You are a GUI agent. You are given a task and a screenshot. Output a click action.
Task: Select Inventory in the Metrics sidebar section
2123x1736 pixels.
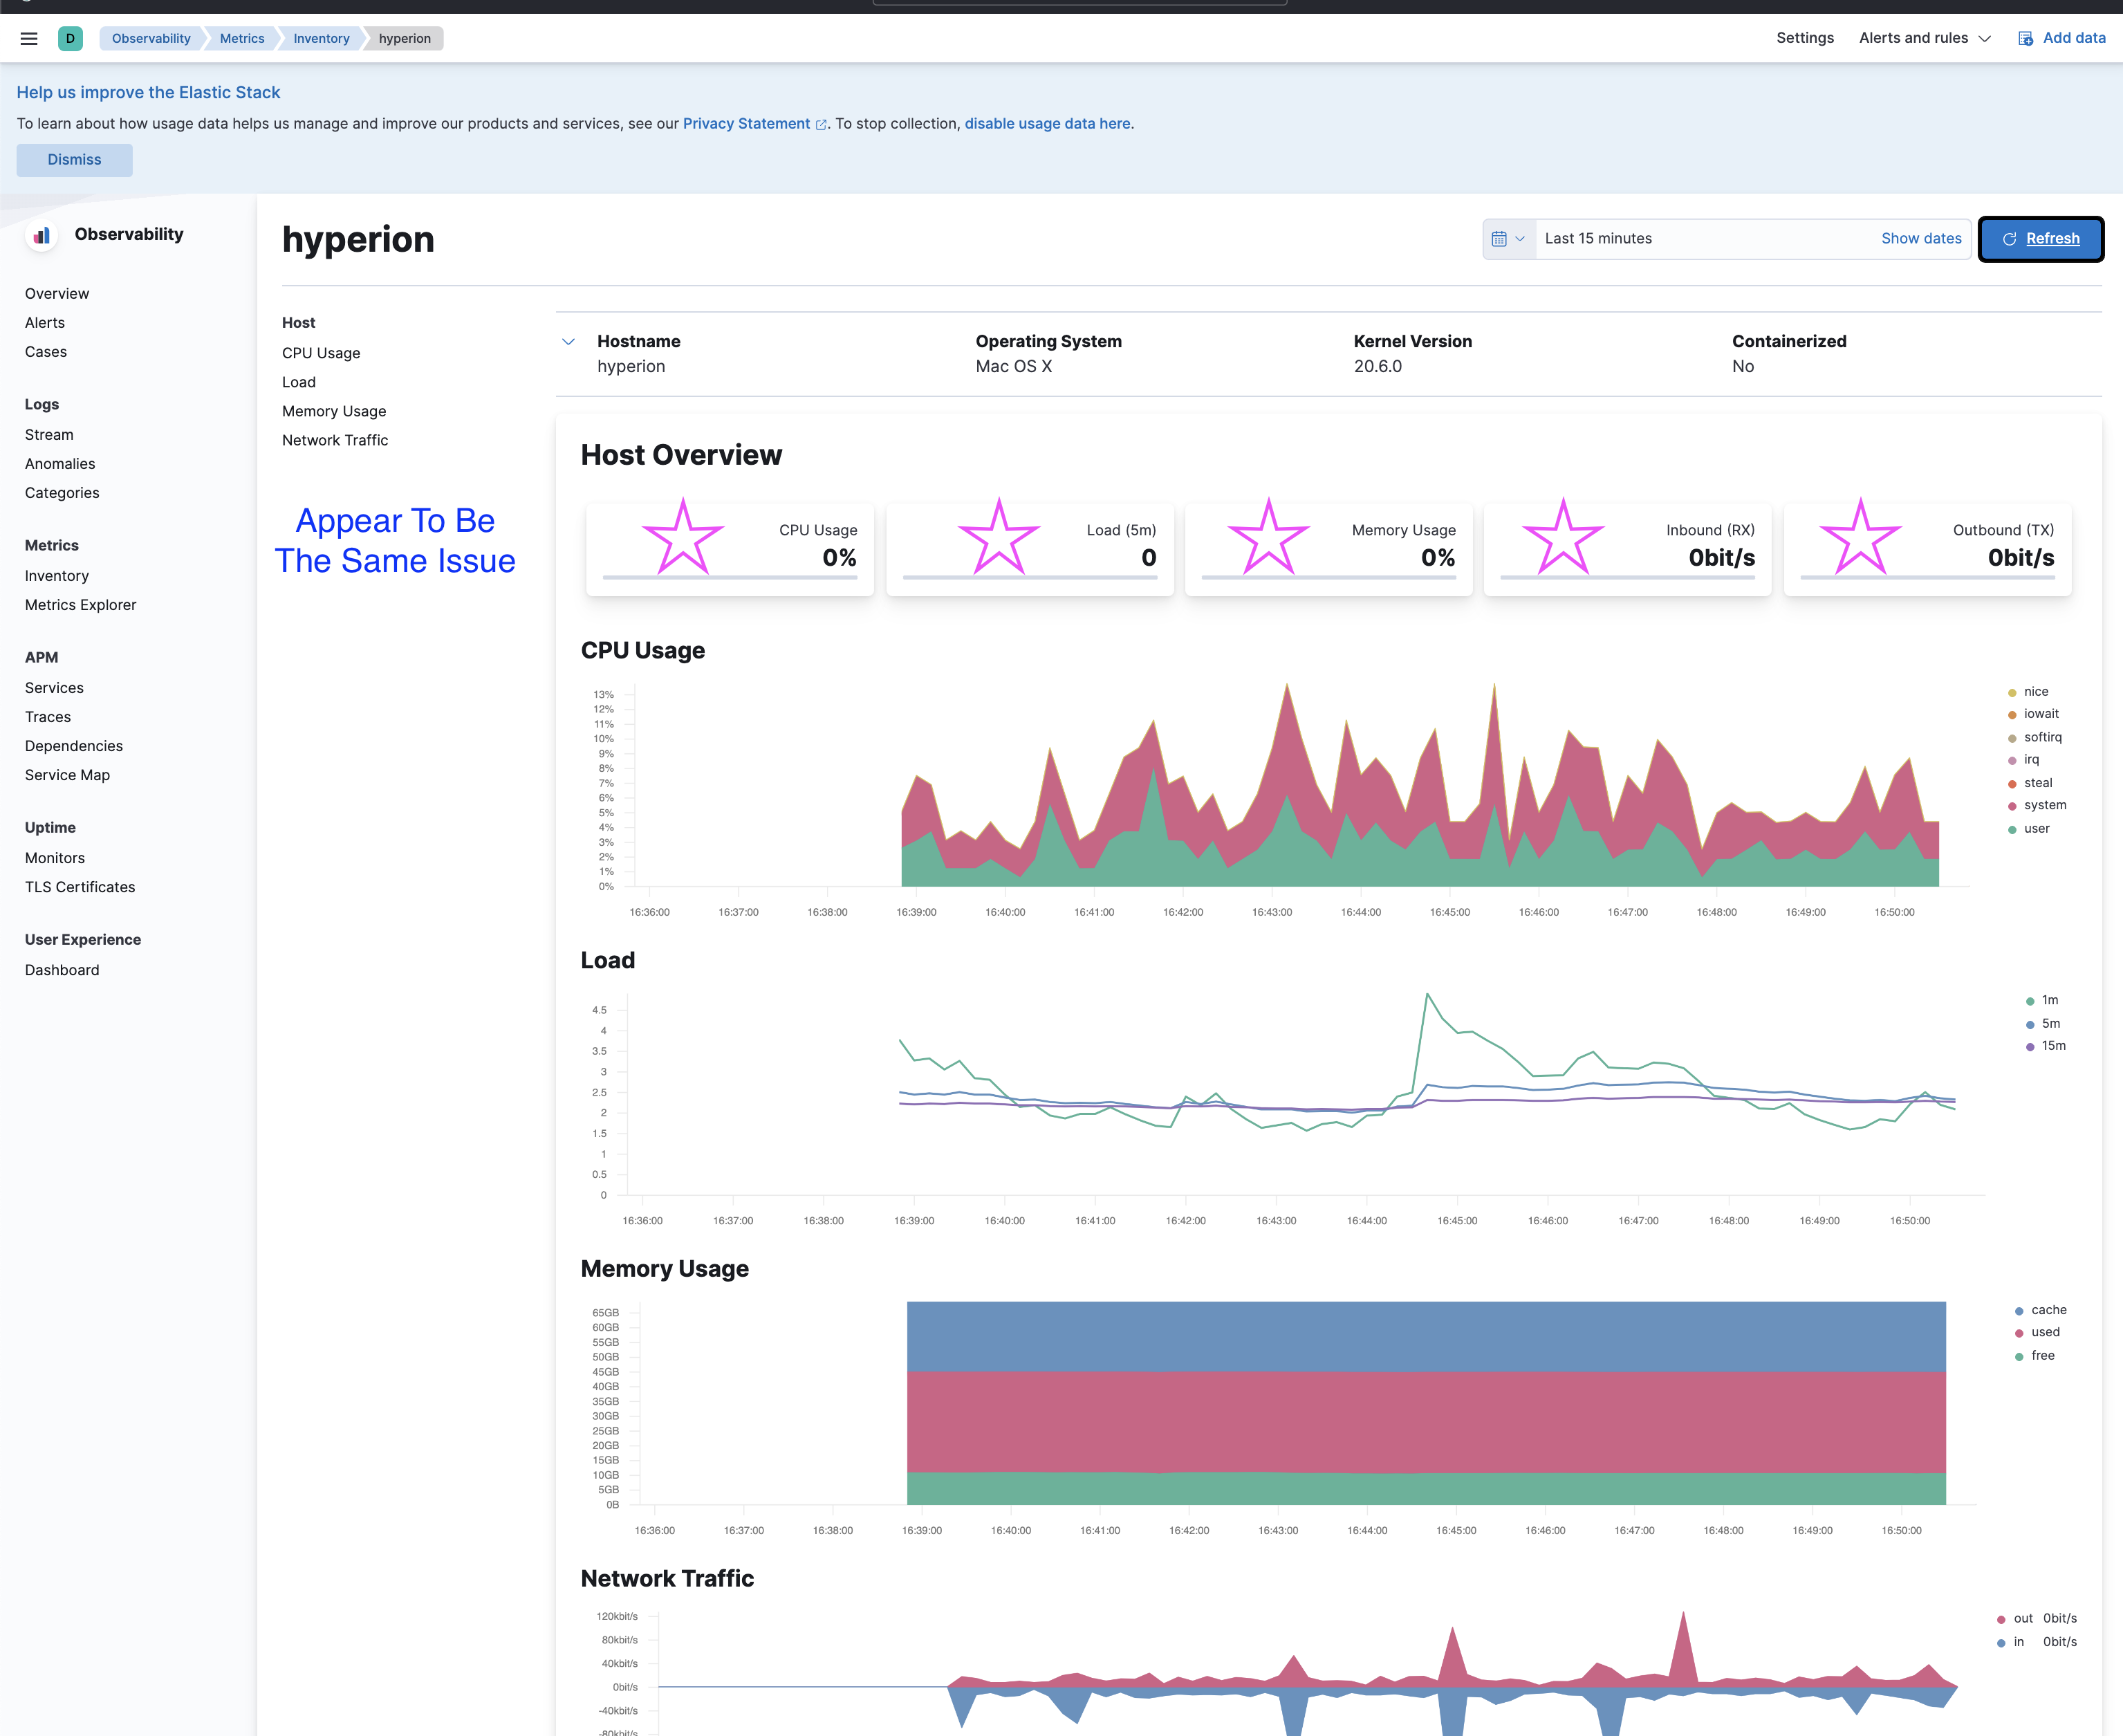(x=57, y=575)
